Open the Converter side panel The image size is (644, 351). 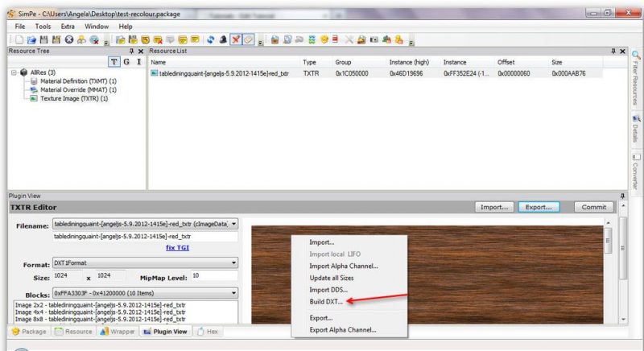pos(636,172)
